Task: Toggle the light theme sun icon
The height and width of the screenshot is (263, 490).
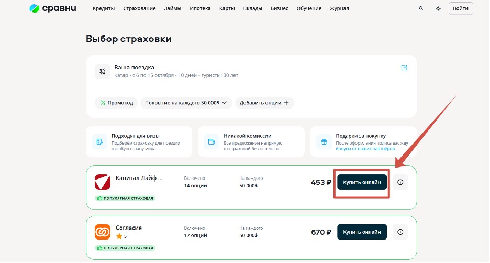Action: pyautogui.click(x=438, y=8)
